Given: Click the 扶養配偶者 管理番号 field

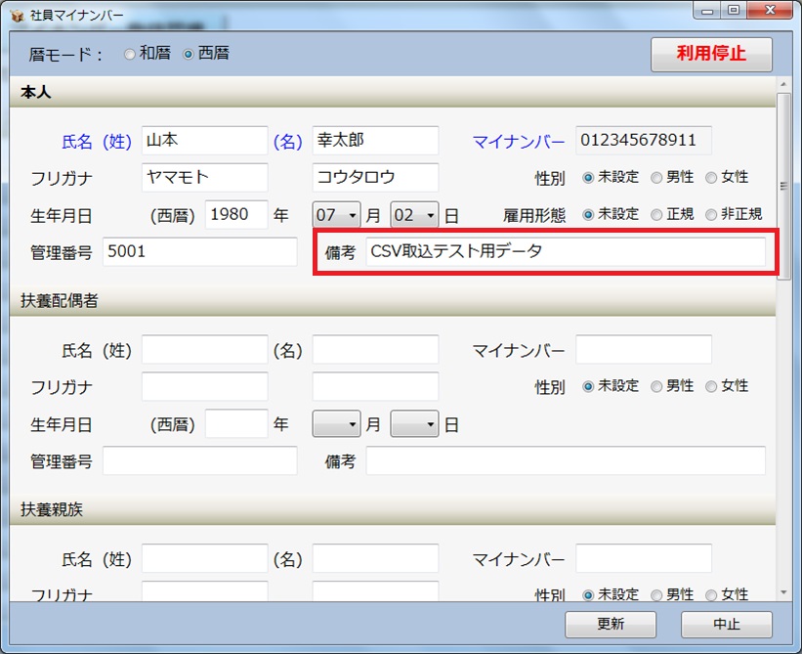Looking at the screenshot, I should coord(199,460).
